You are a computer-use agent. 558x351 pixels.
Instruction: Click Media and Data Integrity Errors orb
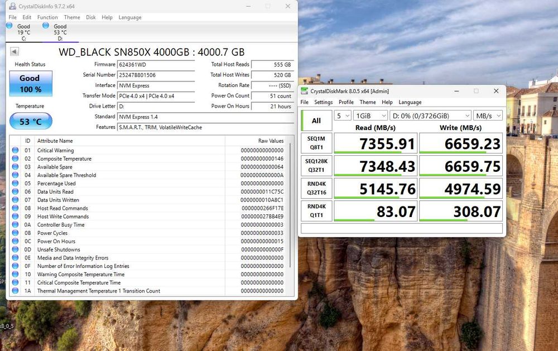click(15, 257)
